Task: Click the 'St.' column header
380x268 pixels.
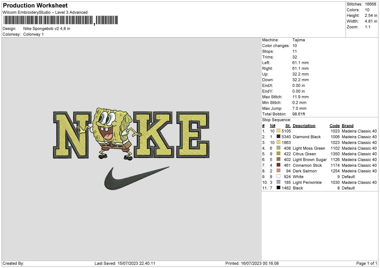Action: tap(288, 126)
